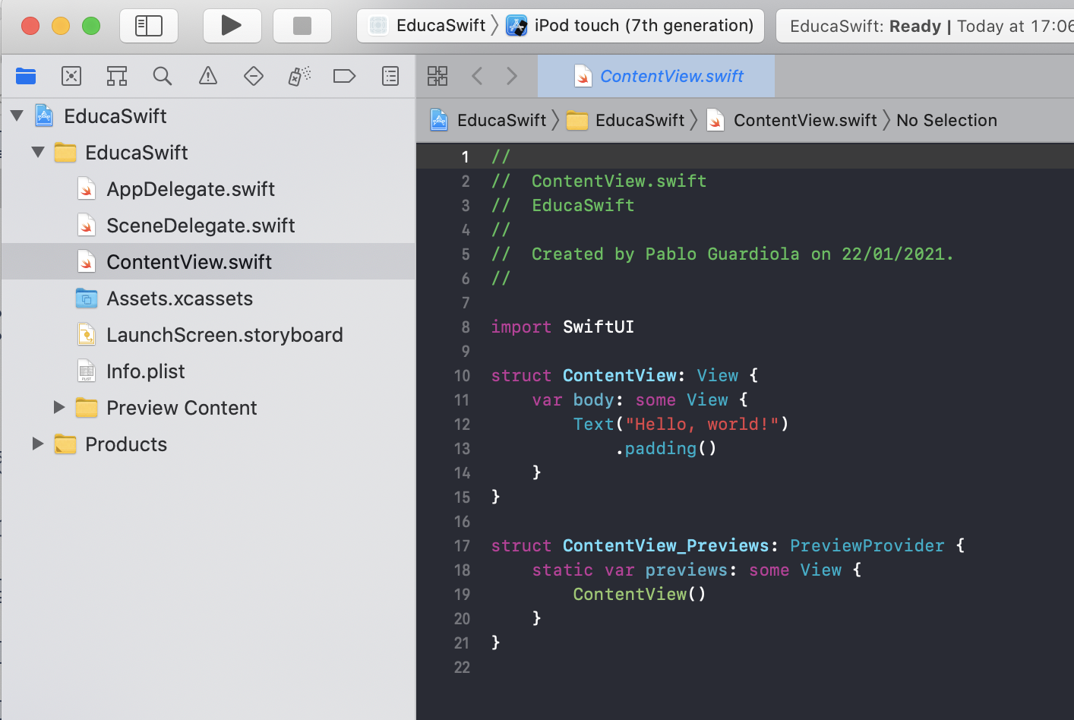Open the Debug navigator spray icon
This screenshot has width=1074, height=720.
(299, 76)
